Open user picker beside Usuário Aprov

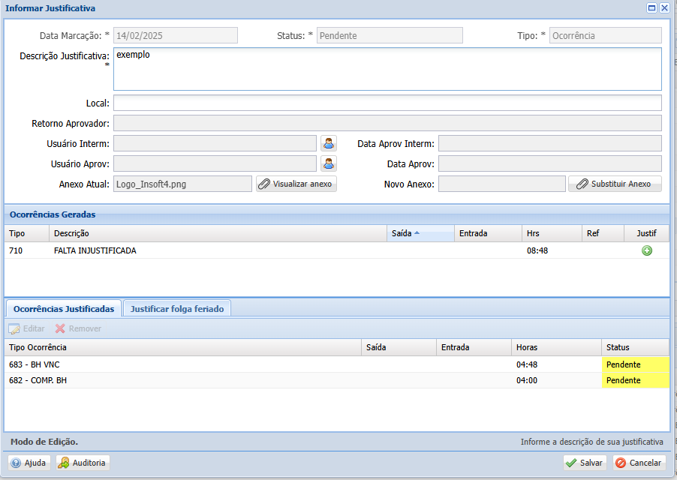pos(329,164)
